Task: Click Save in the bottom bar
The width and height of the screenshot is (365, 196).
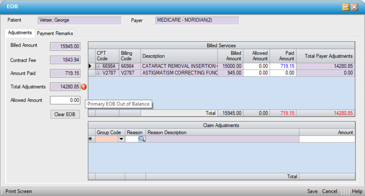Action: [x=312, y=191]
